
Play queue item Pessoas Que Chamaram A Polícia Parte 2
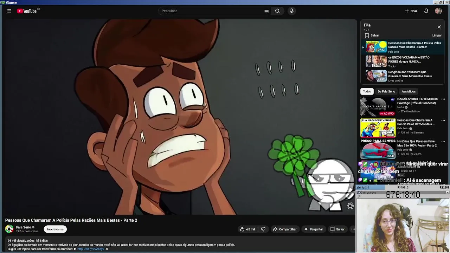pyautogui.click(x=403, y=47)
